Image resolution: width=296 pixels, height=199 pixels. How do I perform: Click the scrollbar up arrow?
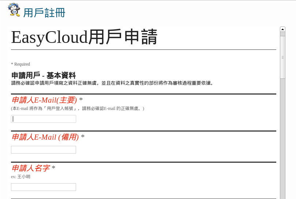(282, 29)
